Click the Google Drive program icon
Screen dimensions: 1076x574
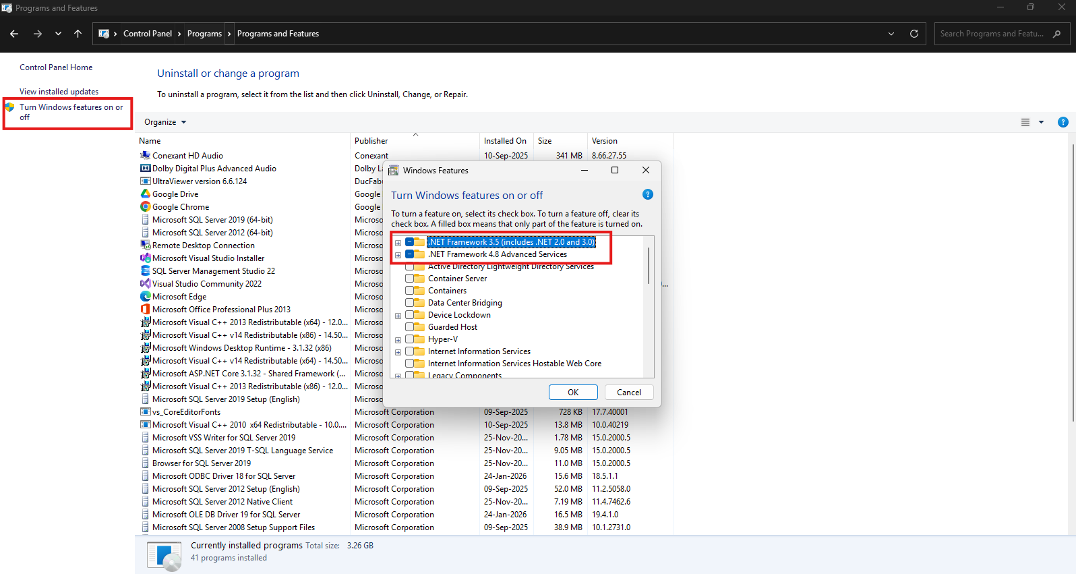click(145, 194)
